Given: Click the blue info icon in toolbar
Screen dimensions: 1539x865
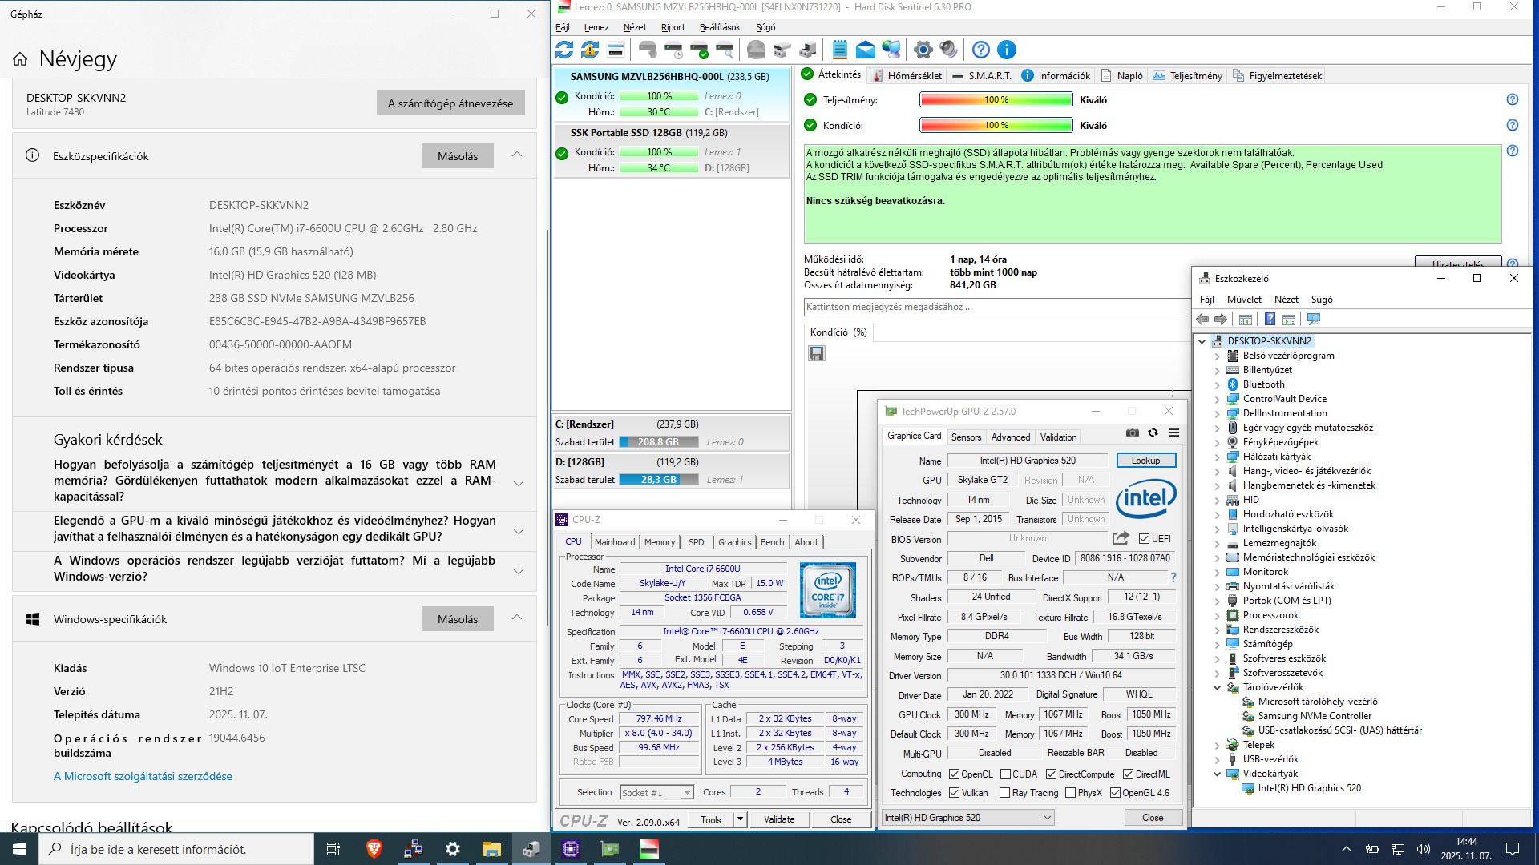Looking at the screenshot, I should coord(1007,50).
